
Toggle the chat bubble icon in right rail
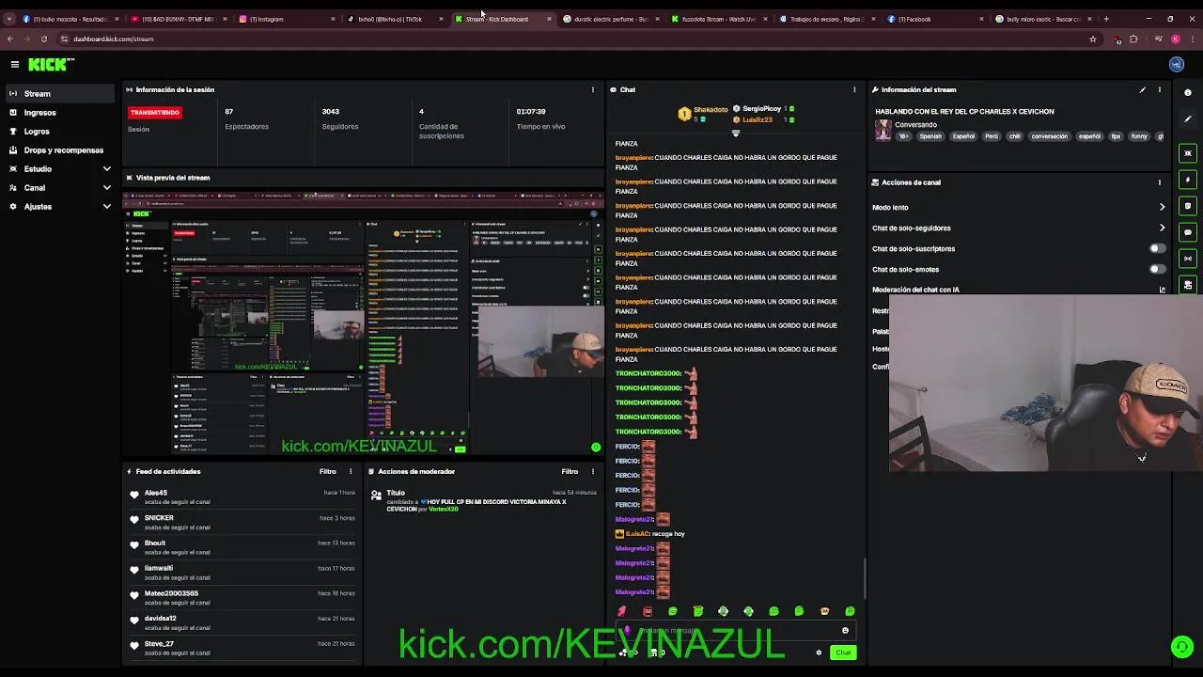tap(1188, 232)
